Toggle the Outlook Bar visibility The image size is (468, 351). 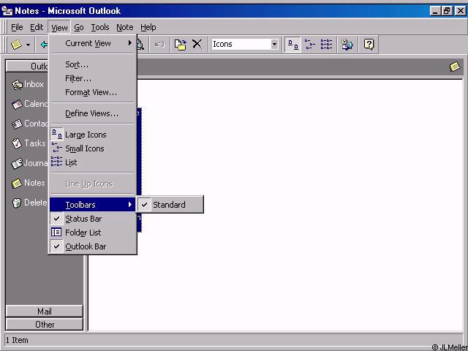(92, 246)
